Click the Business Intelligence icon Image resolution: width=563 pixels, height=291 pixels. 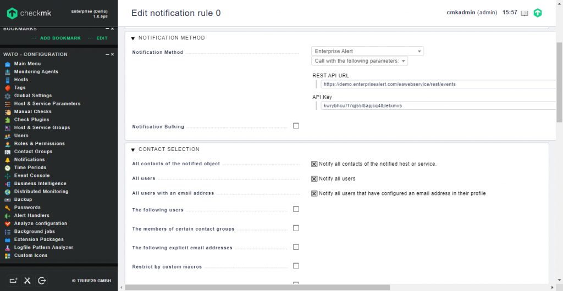[8, 184]
